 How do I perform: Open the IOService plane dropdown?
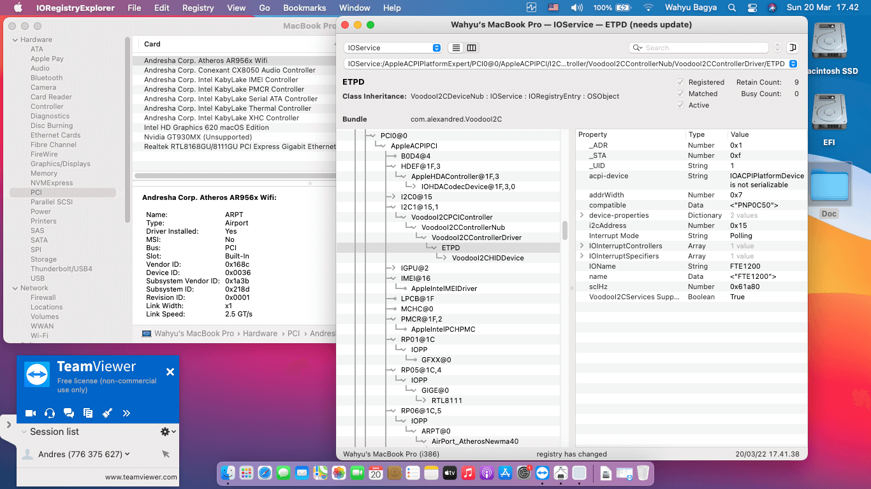click(393, 48)
